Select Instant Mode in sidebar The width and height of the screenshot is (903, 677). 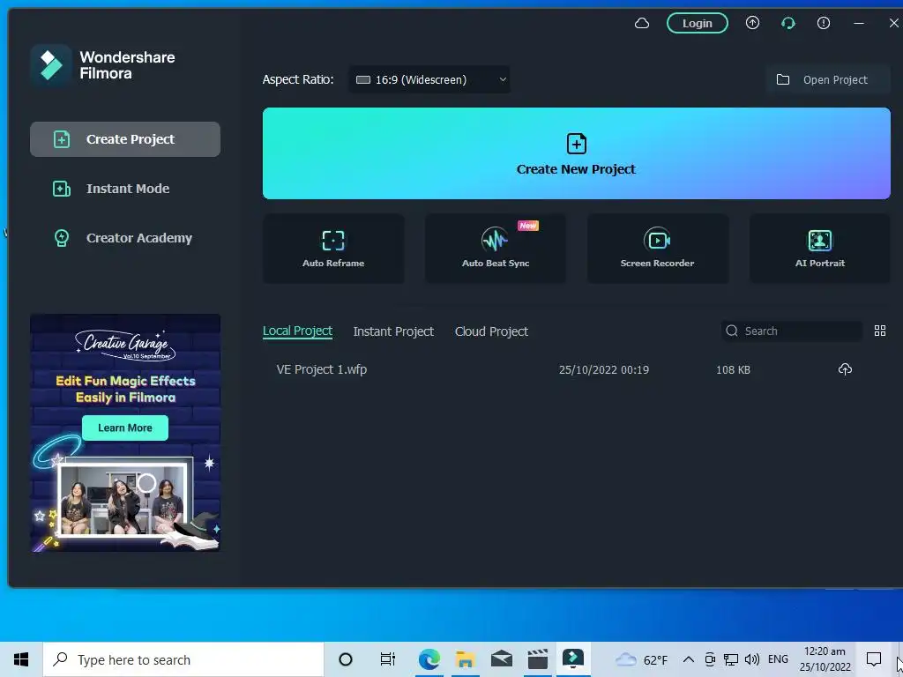coord(125,189)
